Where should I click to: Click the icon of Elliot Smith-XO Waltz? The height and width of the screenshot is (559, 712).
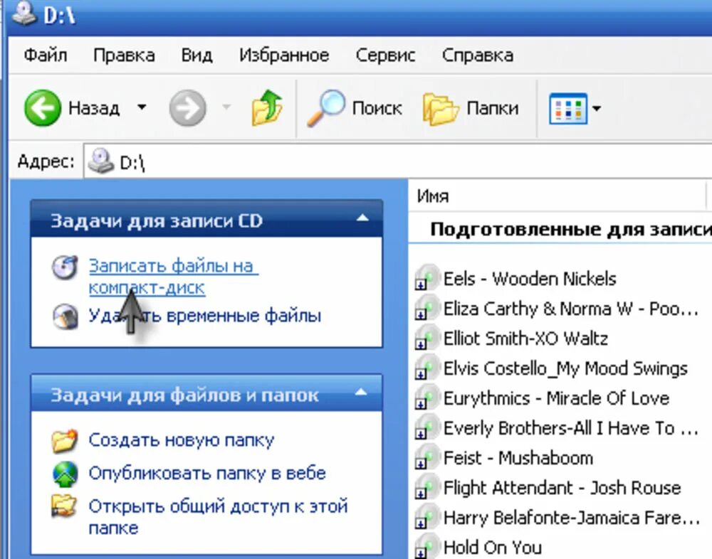click(426, 337)
